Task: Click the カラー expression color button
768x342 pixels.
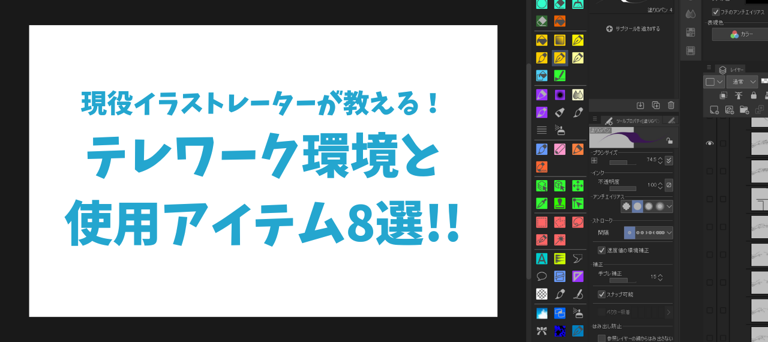Action: point(742,35)
